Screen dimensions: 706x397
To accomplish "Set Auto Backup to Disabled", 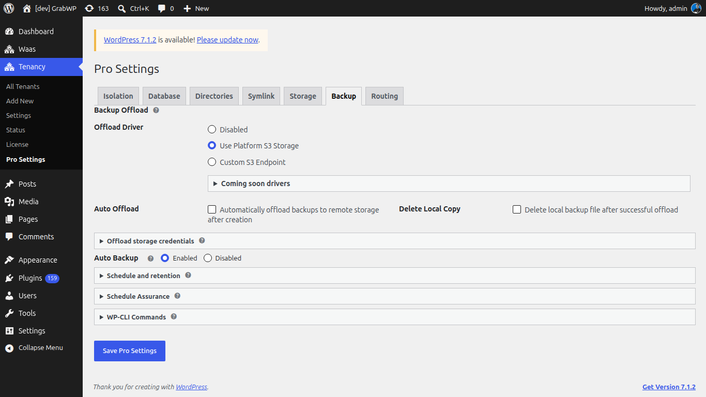I will coord(208,258).
